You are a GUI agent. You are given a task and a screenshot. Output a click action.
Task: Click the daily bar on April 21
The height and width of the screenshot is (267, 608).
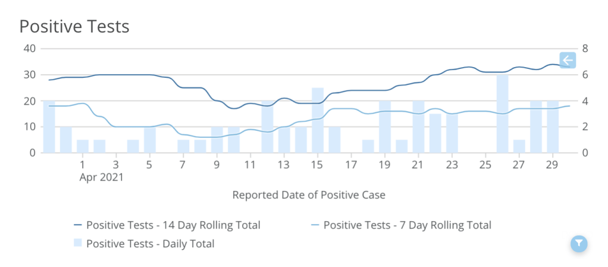click(418, 127)
